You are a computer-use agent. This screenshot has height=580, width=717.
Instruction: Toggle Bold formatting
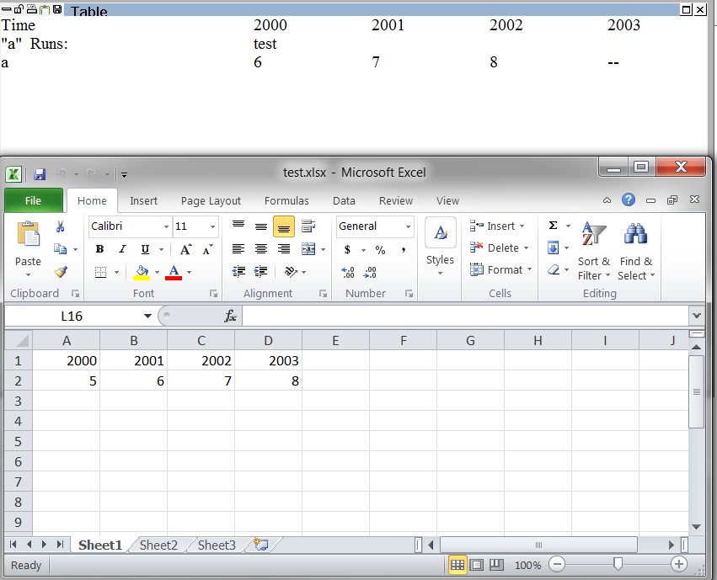pos(99,249)
